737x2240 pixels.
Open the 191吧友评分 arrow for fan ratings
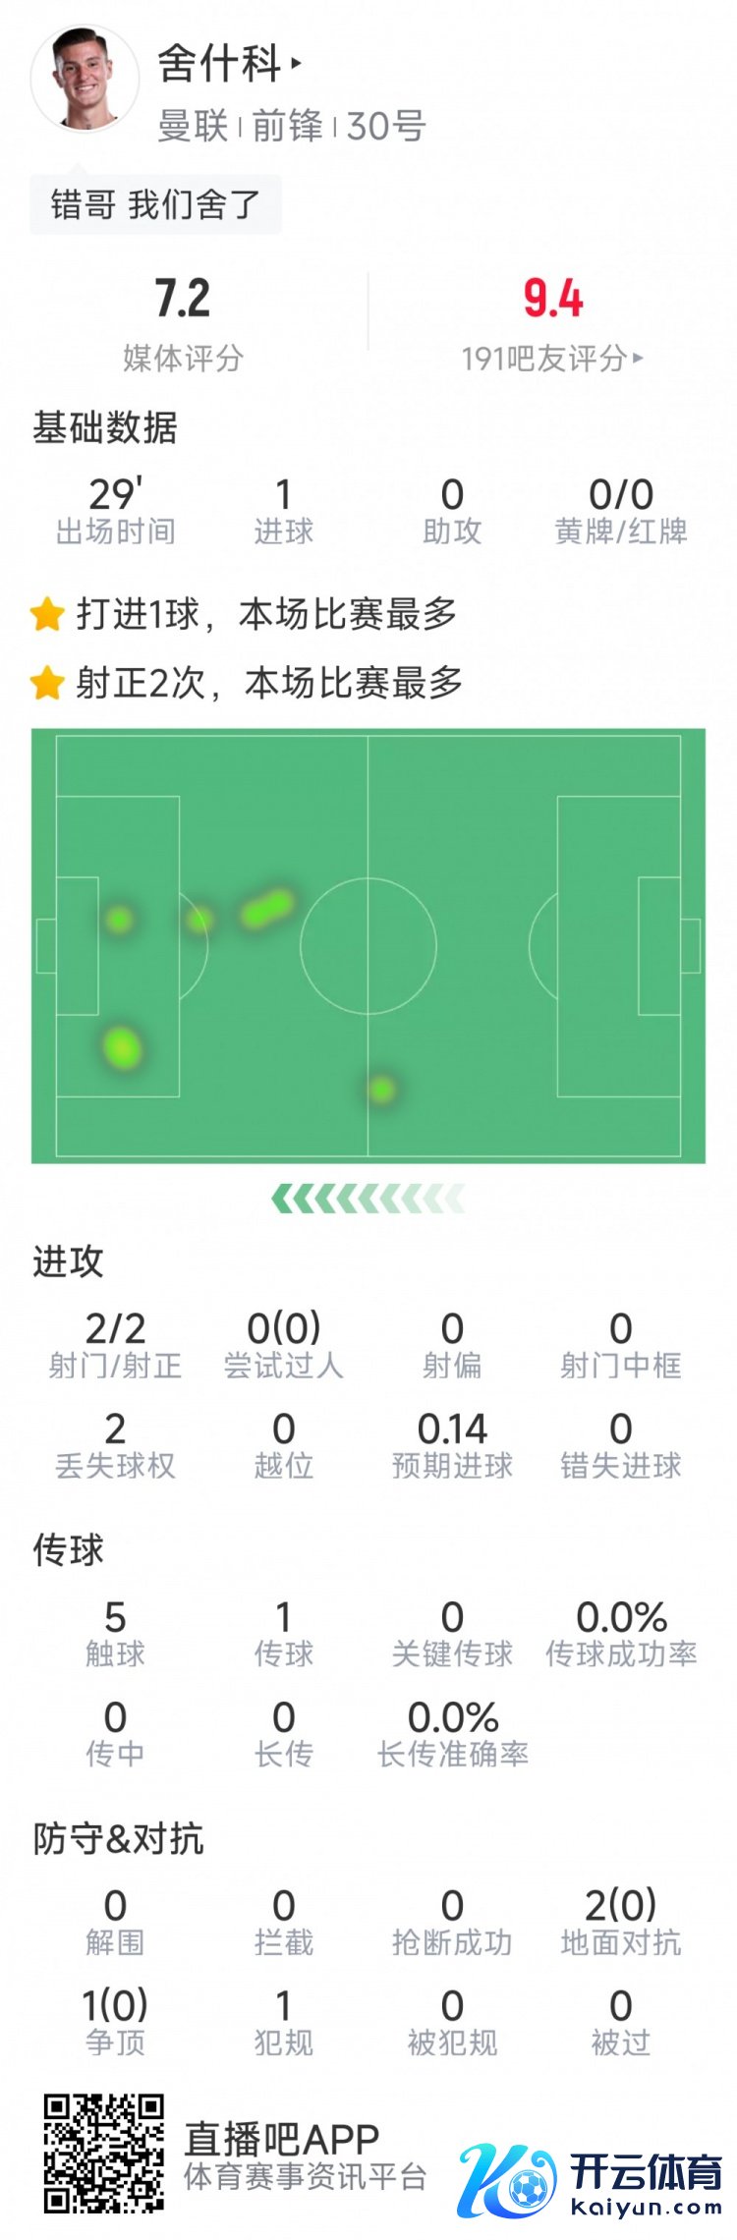pyautogui.click(x=638, y=359)
